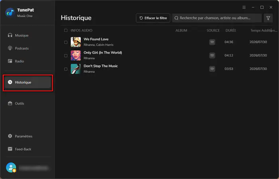Click the search magnifier icon
Screen dimensions: 279x179
click(176, 18)
